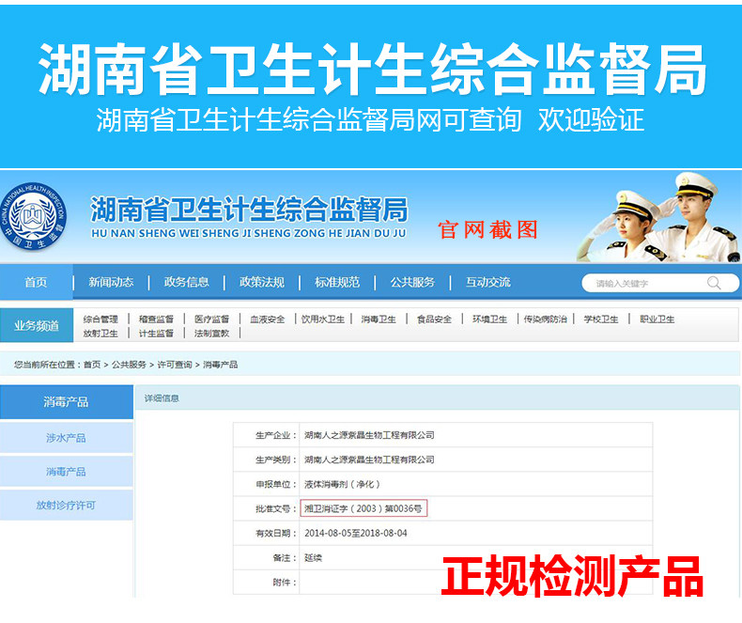Screen dimensions: 742x623
Task: Open the 政务信息 menu item
Action: 187,282
